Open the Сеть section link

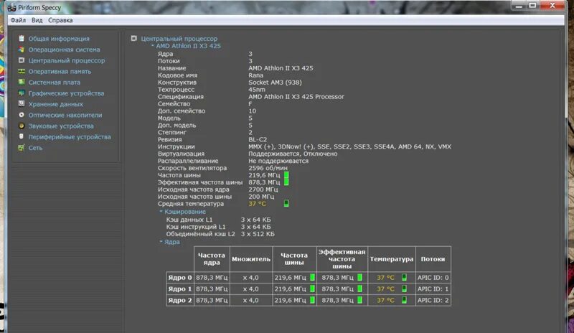[x=35, y=148]
